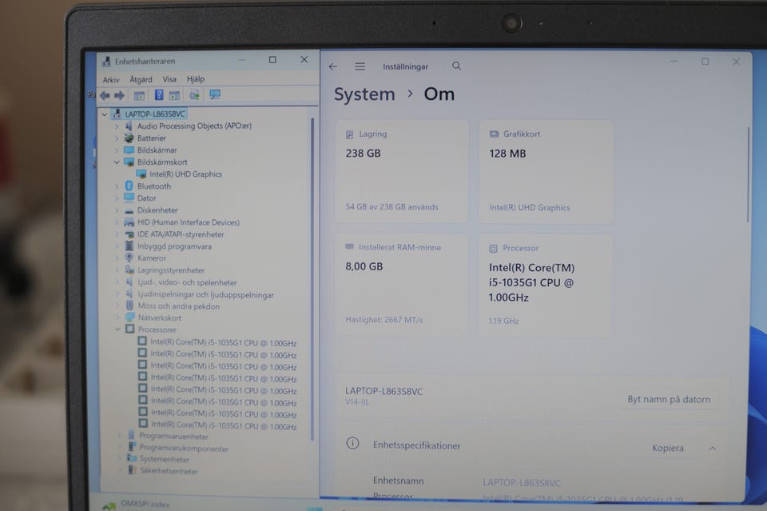Click the Back arrow in Inställningar
This screenshot has width=767, height=511.
point(333,66)
